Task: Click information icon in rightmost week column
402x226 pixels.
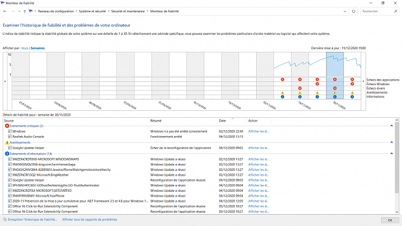Action: point(352,97)
